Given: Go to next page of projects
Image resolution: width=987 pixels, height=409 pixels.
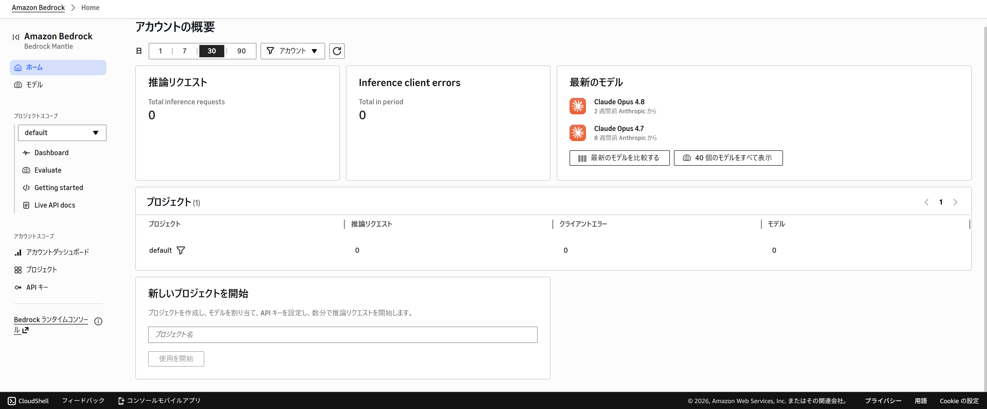Looking at the screenshot, I should tap(955, 202).
